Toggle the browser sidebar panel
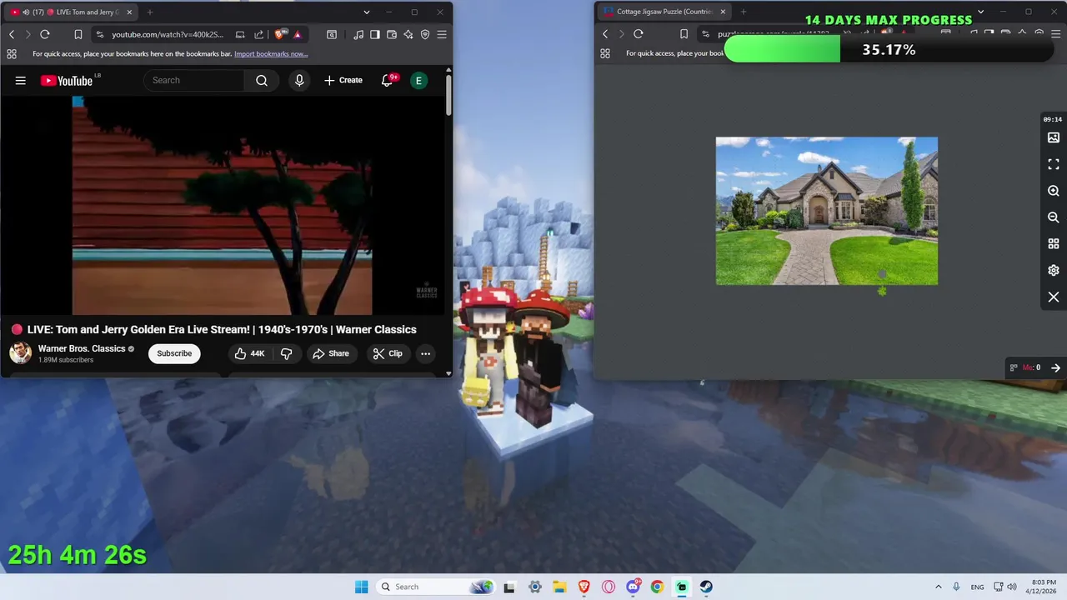 375,34
